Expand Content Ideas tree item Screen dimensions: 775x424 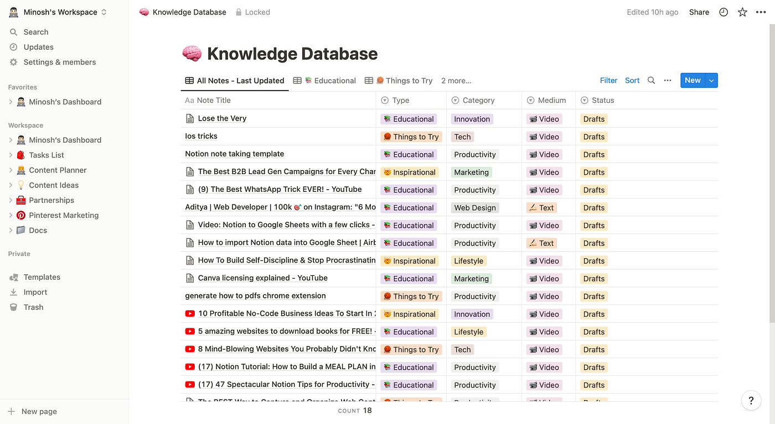(11, 185)
